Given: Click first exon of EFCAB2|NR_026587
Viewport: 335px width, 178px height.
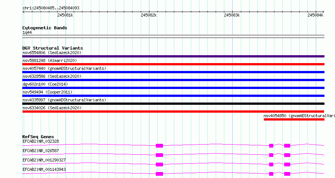Looking at the screenshot, I should tap(159, 155).
